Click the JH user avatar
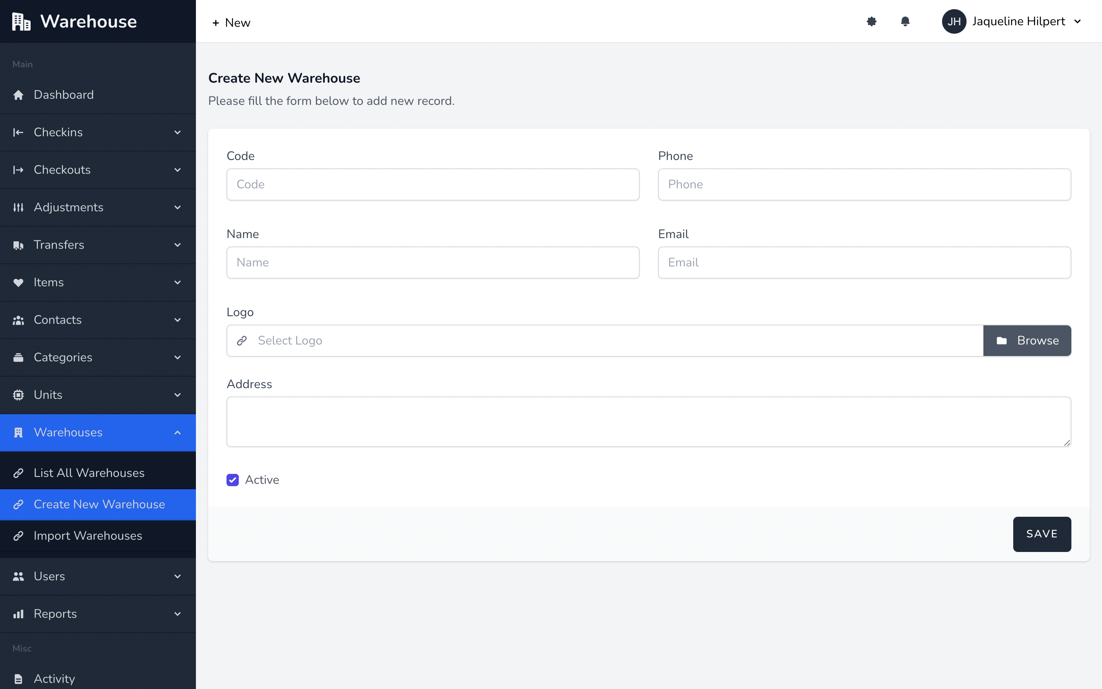 (954, 21)
